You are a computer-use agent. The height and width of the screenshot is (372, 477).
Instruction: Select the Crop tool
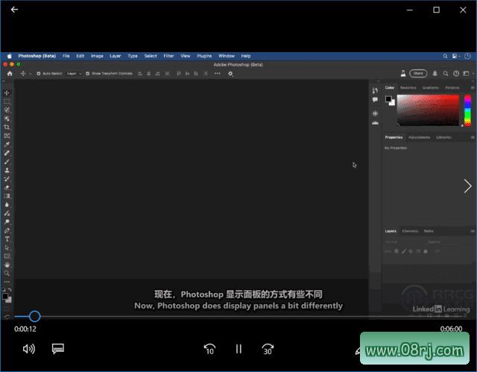(7, 127)
